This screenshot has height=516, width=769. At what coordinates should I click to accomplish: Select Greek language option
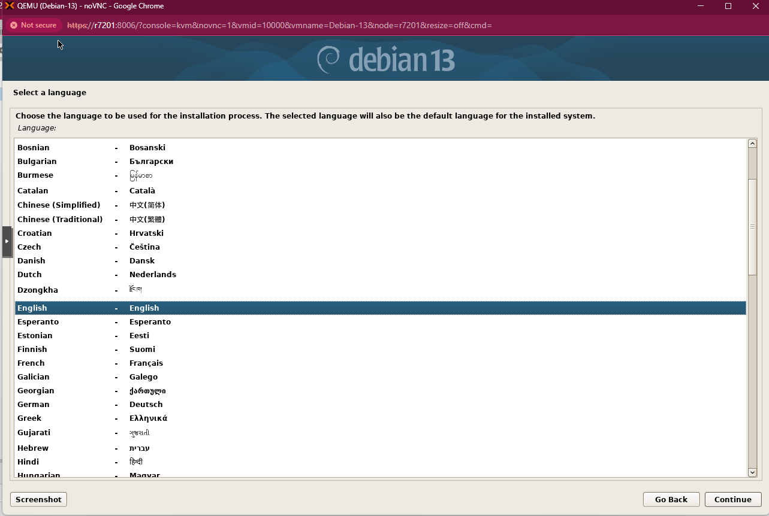point(29,418)
